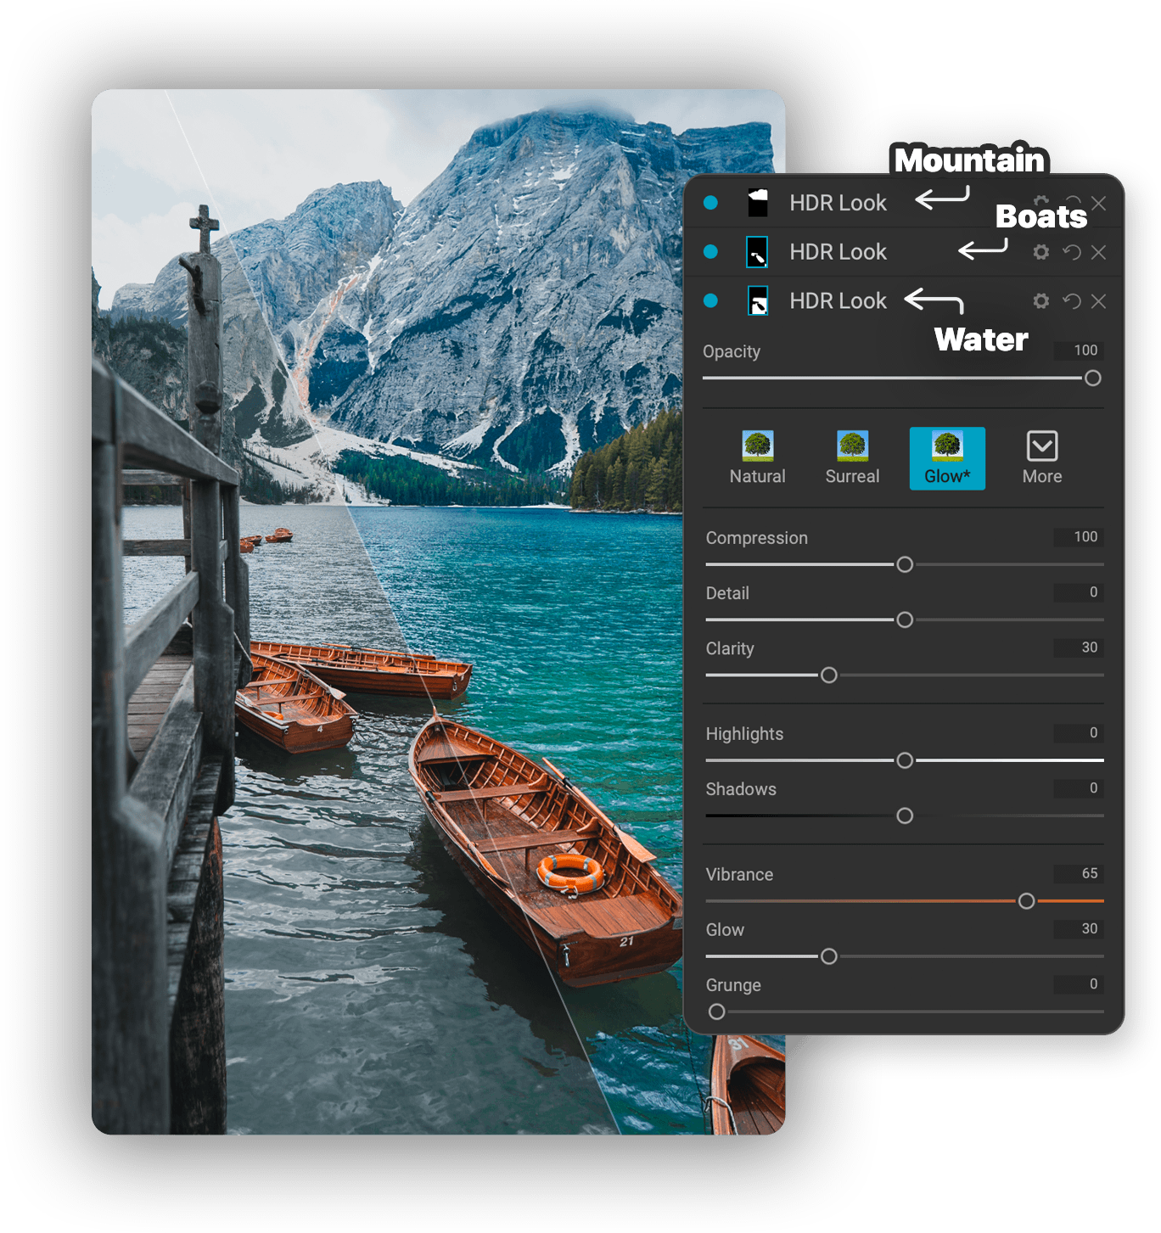Image resolution: width=1161 pixels, height=1233 pixels.
Task: Apply the Surreal preset
Action: pos(852,458)
